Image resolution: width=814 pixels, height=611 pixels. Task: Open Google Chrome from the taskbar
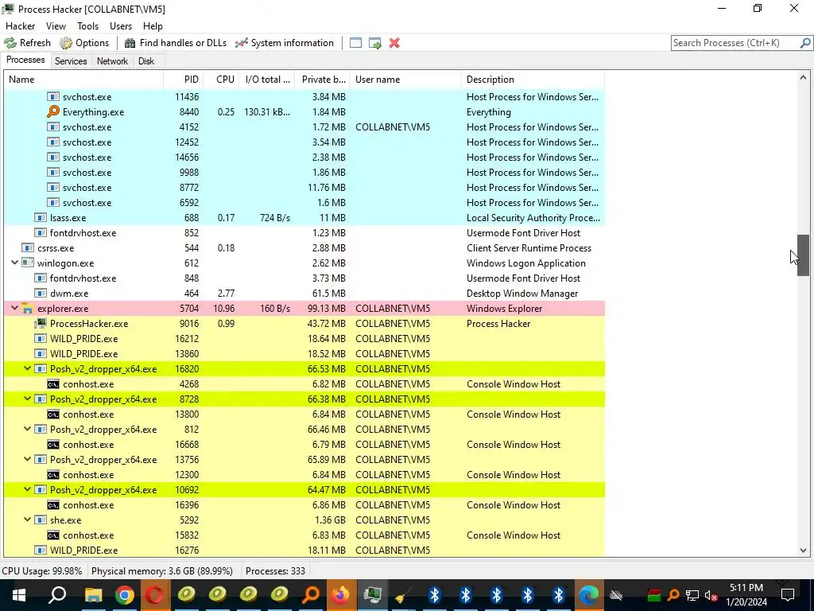(x=125, y=595)
